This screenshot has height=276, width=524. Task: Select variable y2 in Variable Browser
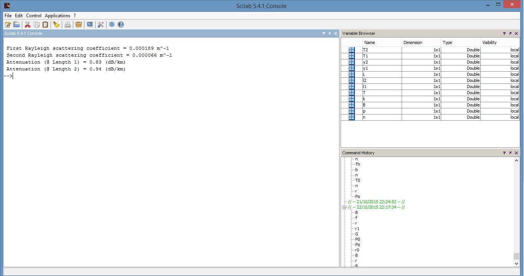pyautogui.click(x=430, y=62)
